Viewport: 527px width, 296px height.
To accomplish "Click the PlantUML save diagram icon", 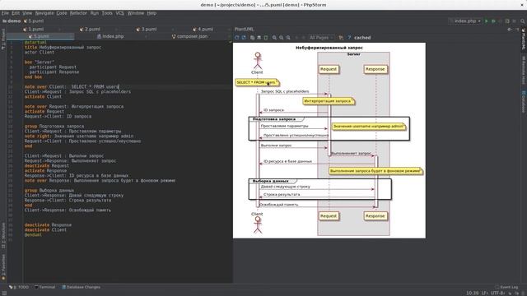I will point(259,38).
